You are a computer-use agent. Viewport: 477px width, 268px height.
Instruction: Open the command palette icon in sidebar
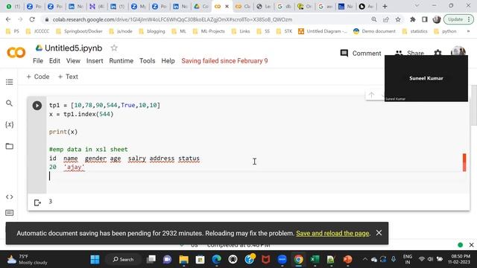10,213
